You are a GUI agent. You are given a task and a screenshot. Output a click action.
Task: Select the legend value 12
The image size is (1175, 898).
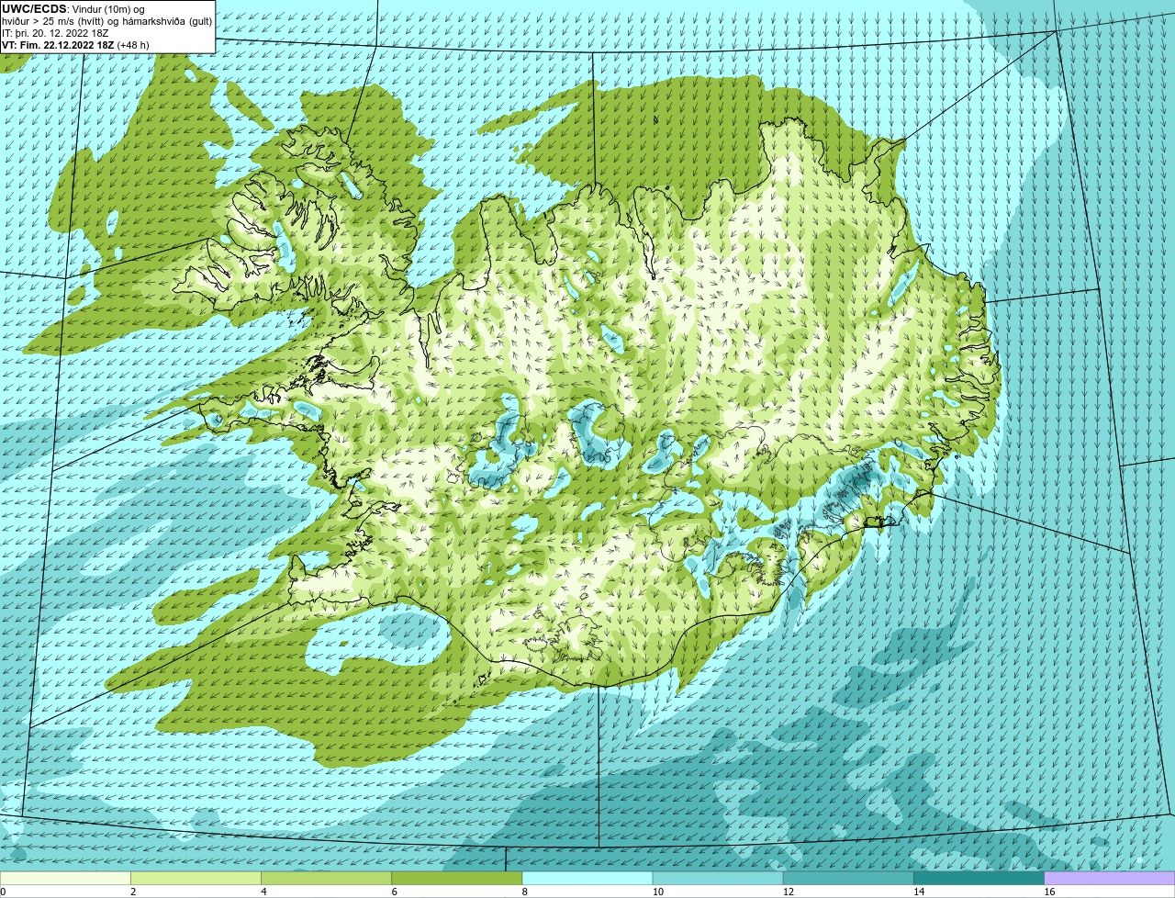[x=788, y=892]
